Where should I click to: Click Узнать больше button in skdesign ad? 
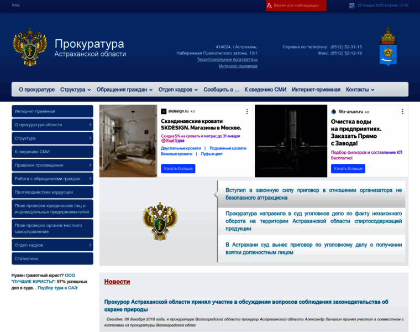tap(178, 169)
